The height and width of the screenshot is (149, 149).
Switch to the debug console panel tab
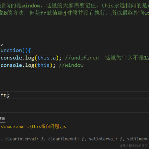2,118
